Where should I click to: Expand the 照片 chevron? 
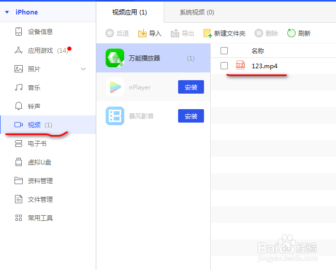[83, 69]
